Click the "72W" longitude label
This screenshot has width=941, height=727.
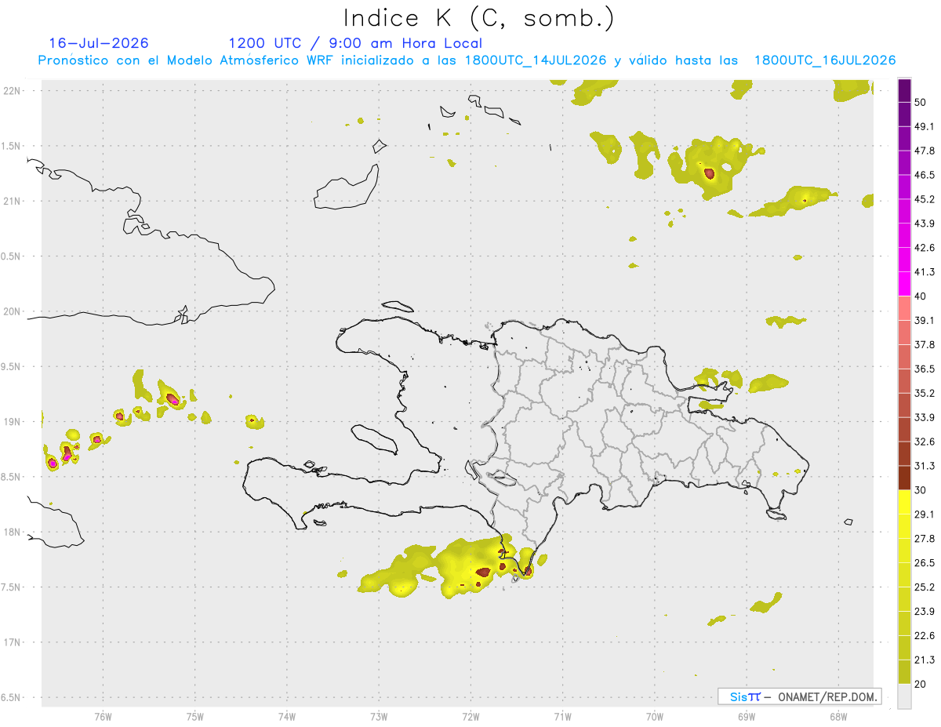click(470, 715)
